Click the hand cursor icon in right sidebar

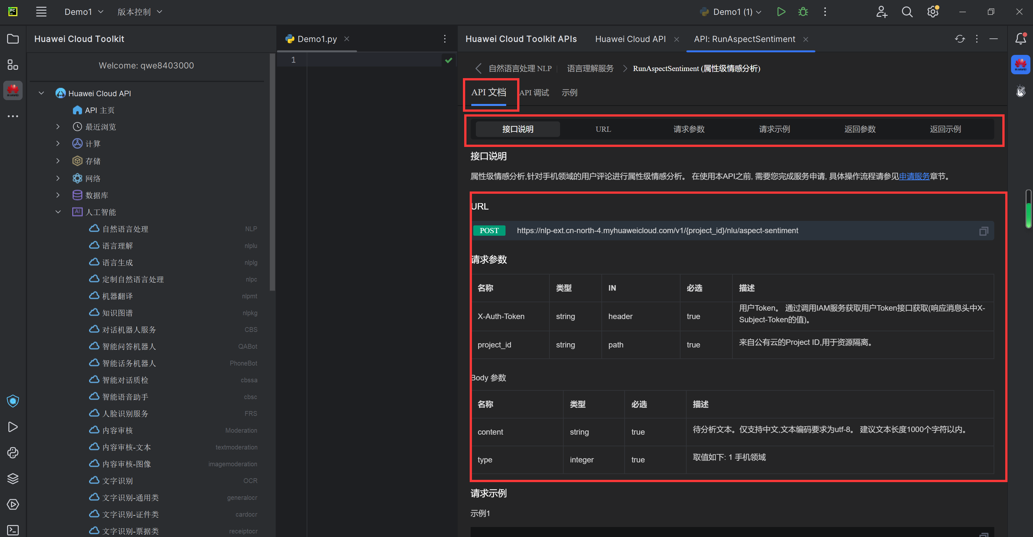(1020, 91)
